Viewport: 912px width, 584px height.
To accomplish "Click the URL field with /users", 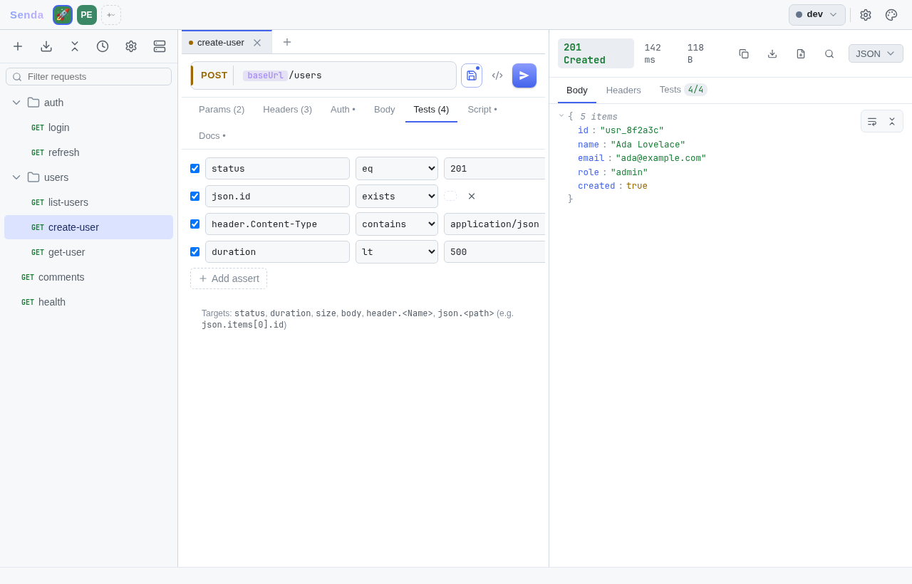I will point(346,75).
